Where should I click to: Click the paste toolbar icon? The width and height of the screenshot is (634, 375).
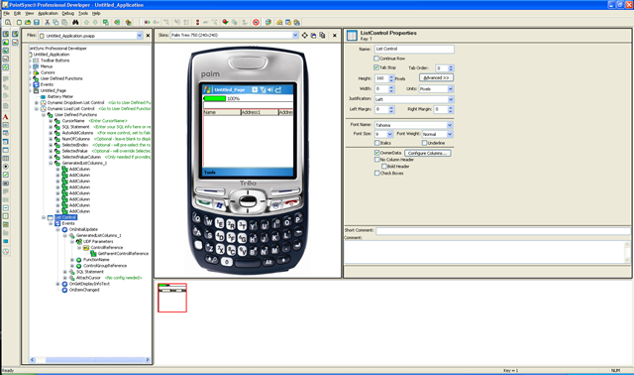click(x=64, y=22)
